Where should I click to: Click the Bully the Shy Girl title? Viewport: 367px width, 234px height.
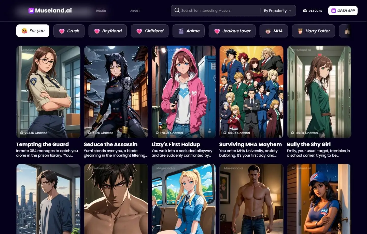309,144
